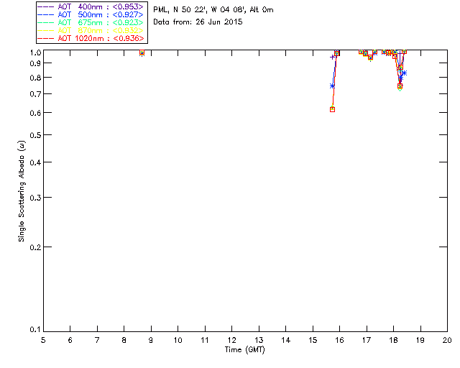Click the x-axis tick label 12
Viewport: 460px width, 368px height.
point(231,340)
